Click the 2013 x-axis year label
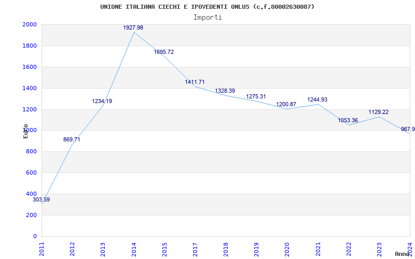The width and height of the screenshot is (415, 259). pos(103,250)
